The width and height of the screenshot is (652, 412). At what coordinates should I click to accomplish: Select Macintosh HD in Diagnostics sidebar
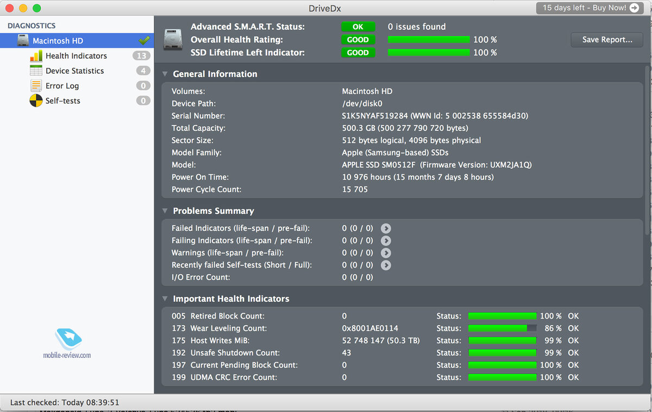[77, 41]
